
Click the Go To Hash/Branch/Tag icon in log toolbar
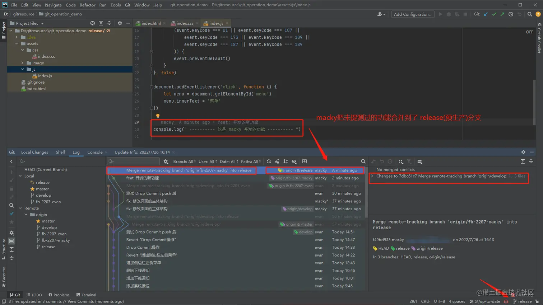tap(305, 161)
